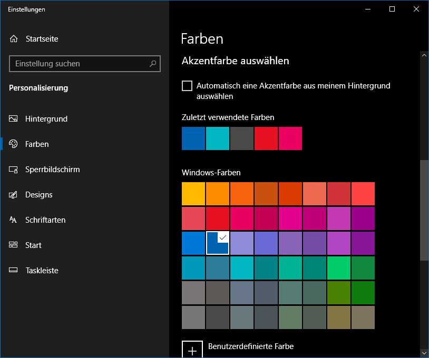This screenshot has width=429, height=358.
Task: Click the Hintergrund picture icon in sidebar
Action: point(14,119)
